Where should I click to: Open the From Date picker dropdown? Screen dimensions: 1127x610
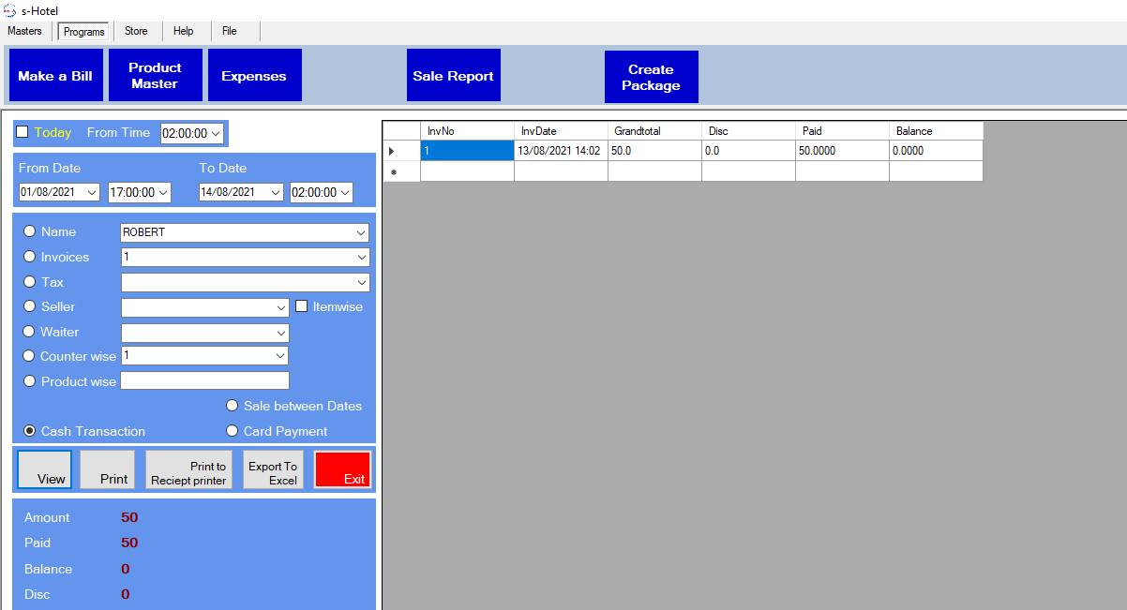pyautogui.click(x=91, y=192)
